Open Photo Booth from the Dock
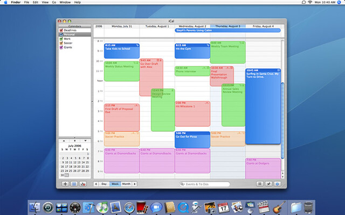The image size is (345, 215). 142,207
